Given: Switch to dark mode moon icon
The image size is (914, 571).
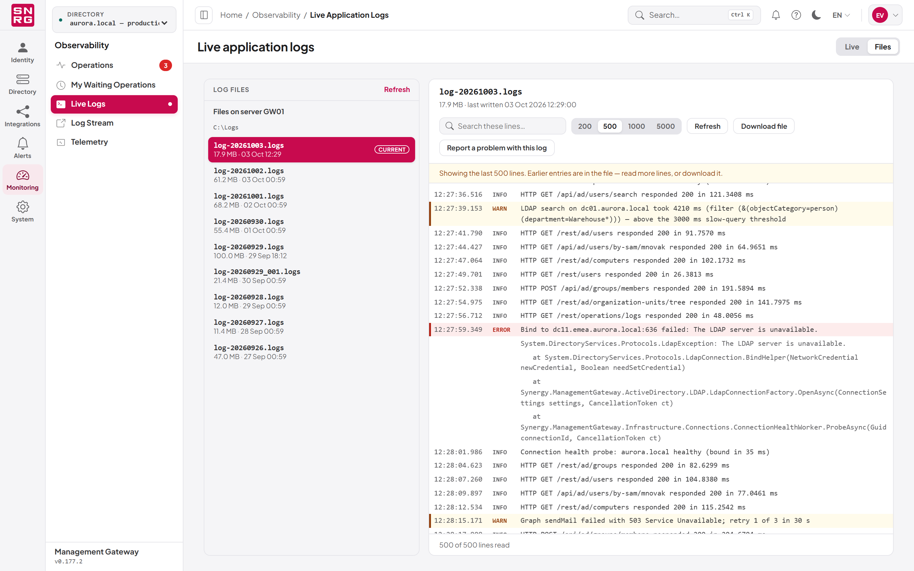Looking at the screenshot, I should pos(816,15).
